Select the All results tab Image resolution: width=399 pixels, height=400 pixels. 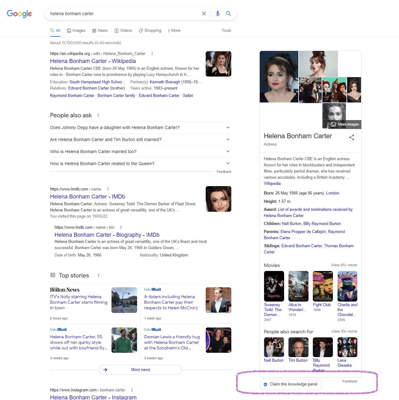[x=55, y=31]
